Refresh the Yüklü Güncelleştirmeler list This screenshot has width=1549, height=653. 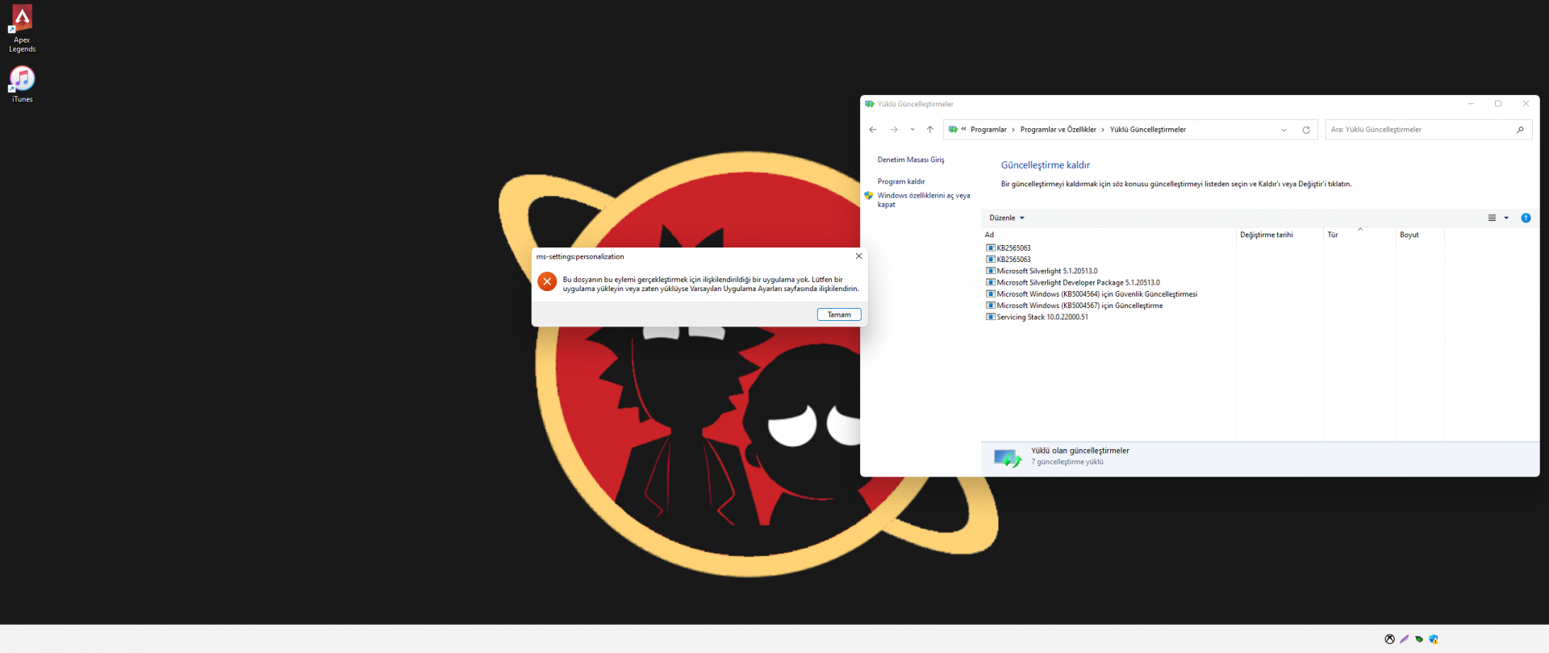(1306, 130)
